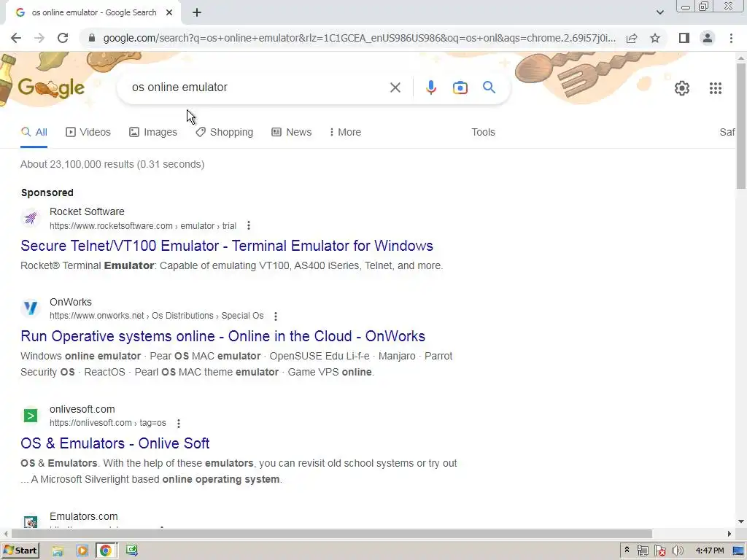Click the rocketsoftware.com URL text

coord(143,226)
